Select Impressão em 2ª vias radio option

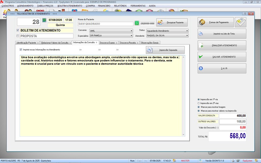click(x=199, y=103)
